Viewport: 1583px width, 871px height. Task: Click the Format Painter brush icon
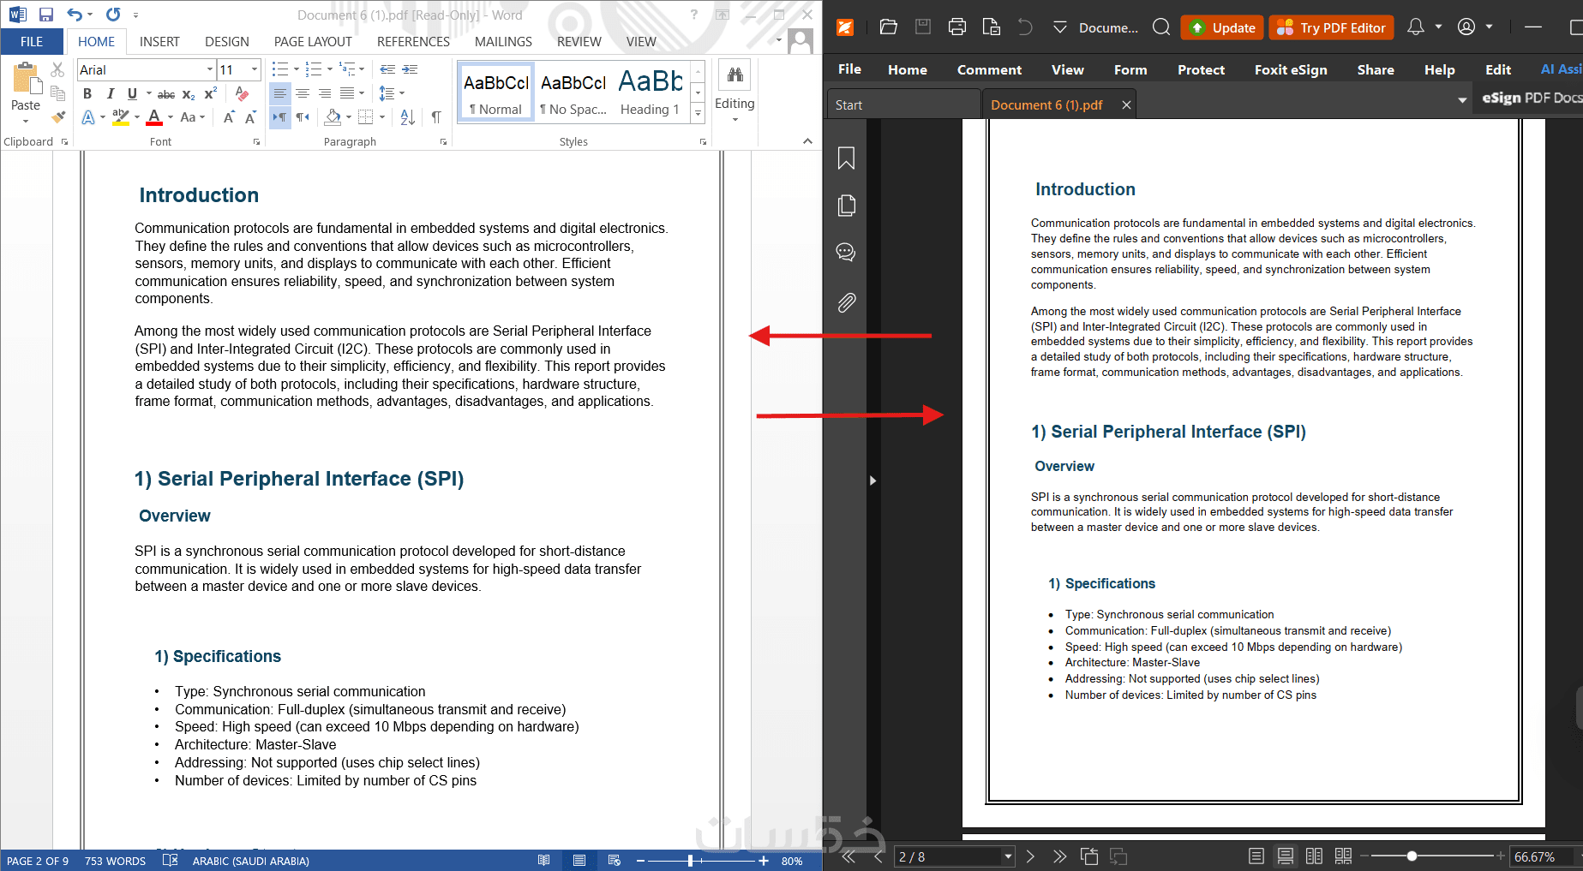click(57, 117)
